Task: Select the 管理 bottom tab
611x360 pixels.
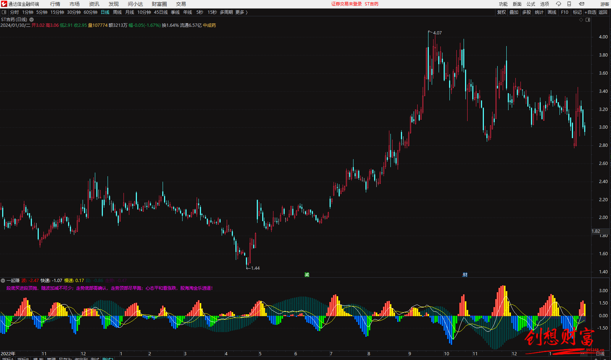Action: [51, 358]
